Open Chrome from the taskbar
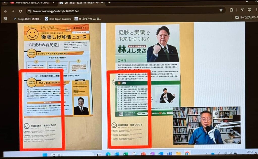 tap(187, 153)
